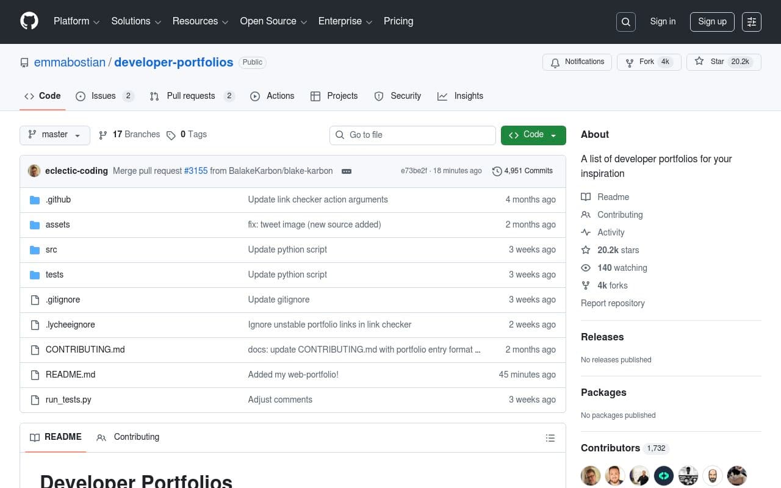Click the GitHub logo in the header
The image size is (781, 488).
(29, 21)
